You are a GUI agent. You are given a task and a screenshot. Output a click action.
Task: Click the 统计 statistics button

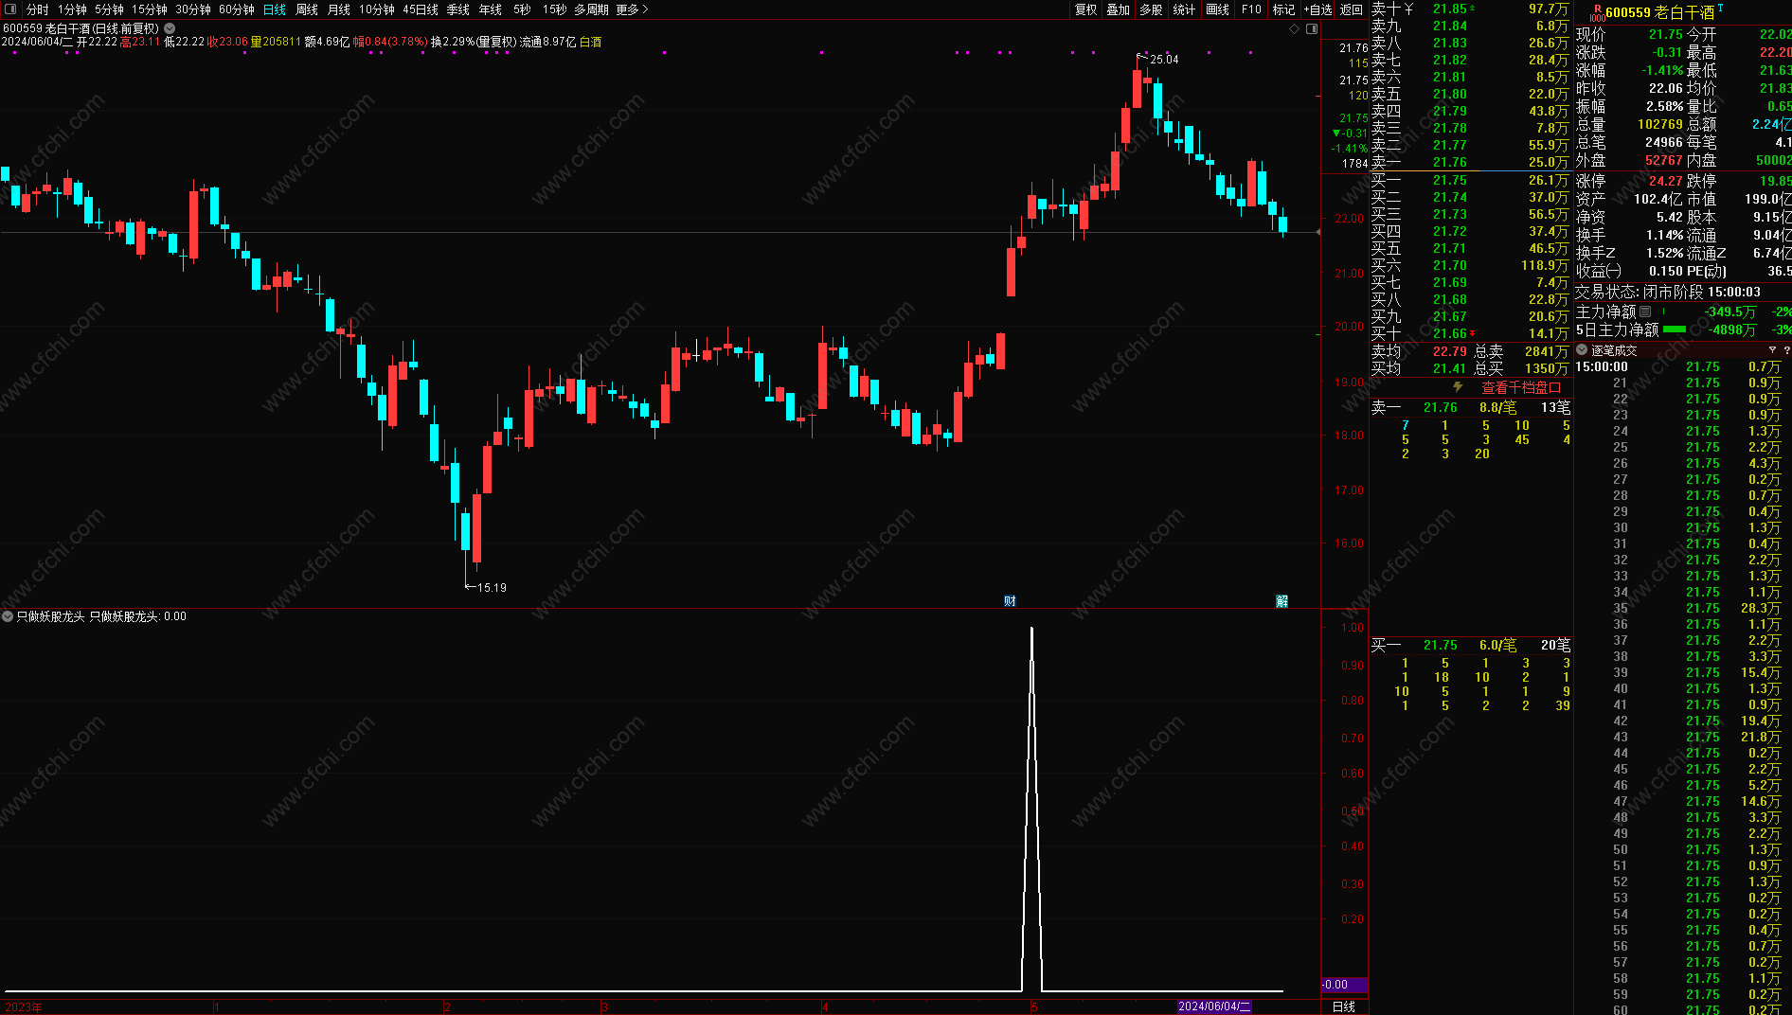pyautogui.click(x=1184, y=9)
